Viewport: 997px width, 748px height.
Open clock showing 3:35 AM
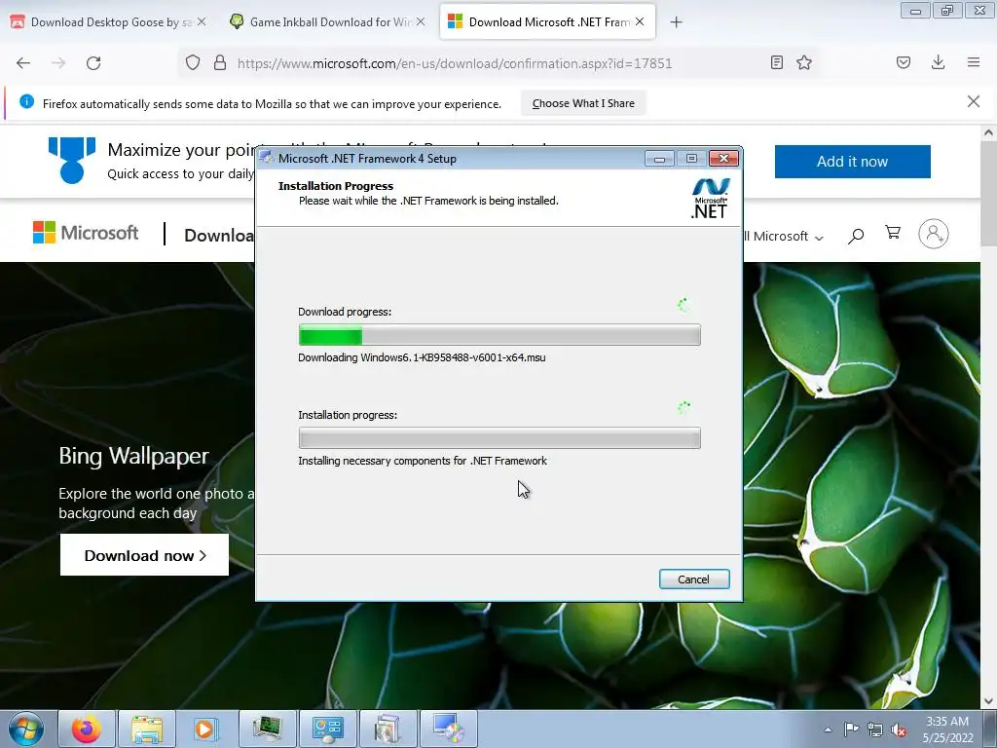[x=947, y=729]
